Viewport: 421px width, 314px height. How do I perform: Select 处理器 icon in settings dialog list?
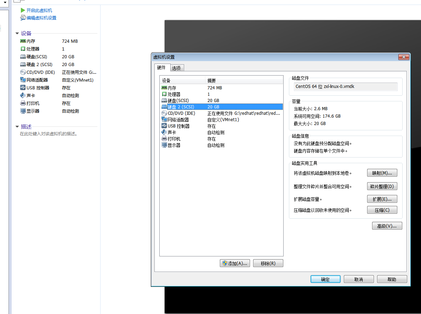click(164, 94)
